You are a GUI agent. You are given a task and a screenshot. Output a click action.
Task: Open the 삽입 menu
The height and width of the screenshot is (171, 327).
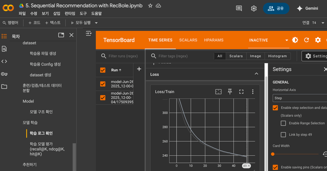57,14
